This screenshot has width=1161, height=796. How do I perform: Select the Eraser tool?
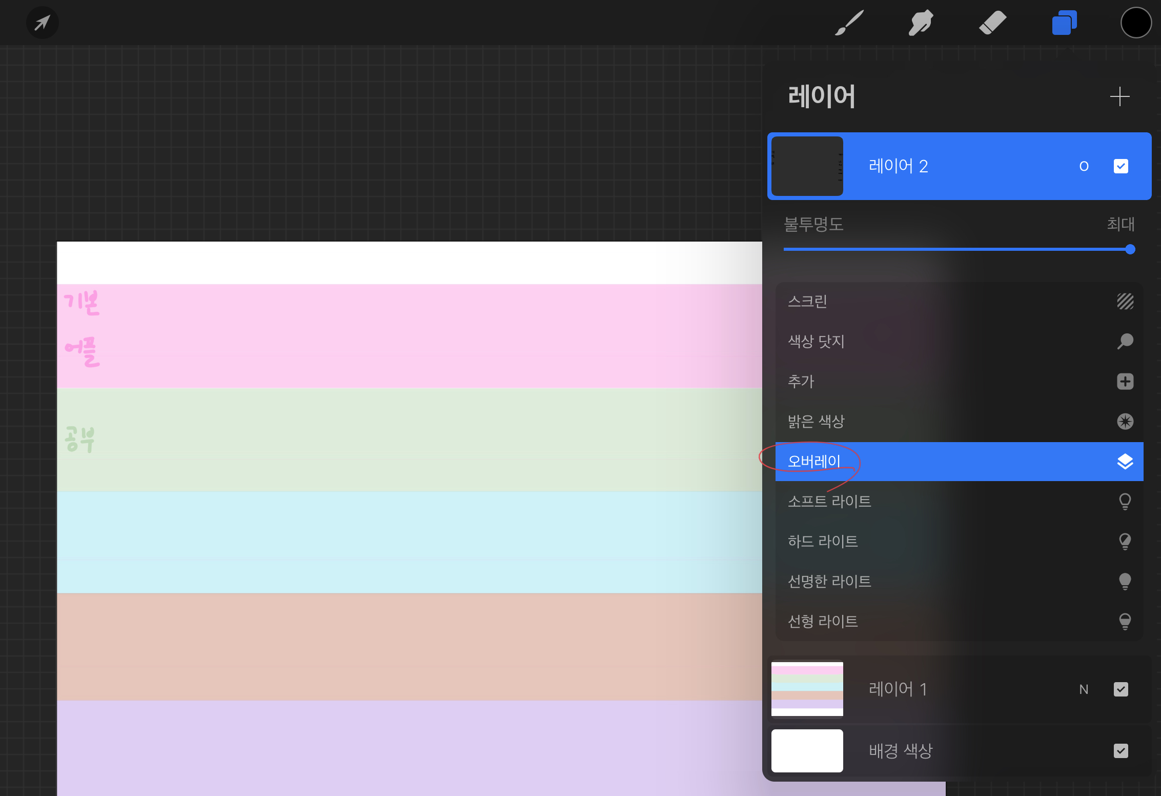[992, 23]
